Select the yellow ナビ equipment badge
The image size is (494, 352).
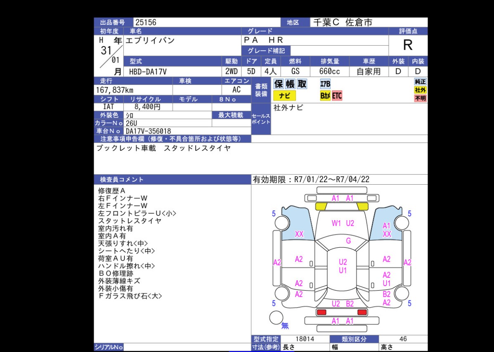pos(284,96)
